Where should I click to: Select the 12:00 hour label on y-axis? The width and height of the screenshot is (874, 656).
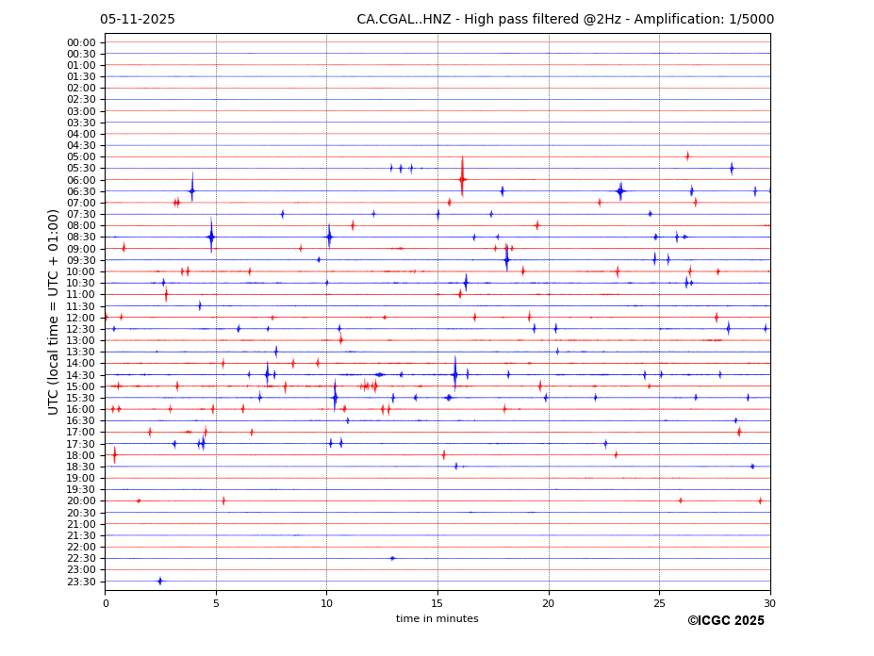[80, 318]
